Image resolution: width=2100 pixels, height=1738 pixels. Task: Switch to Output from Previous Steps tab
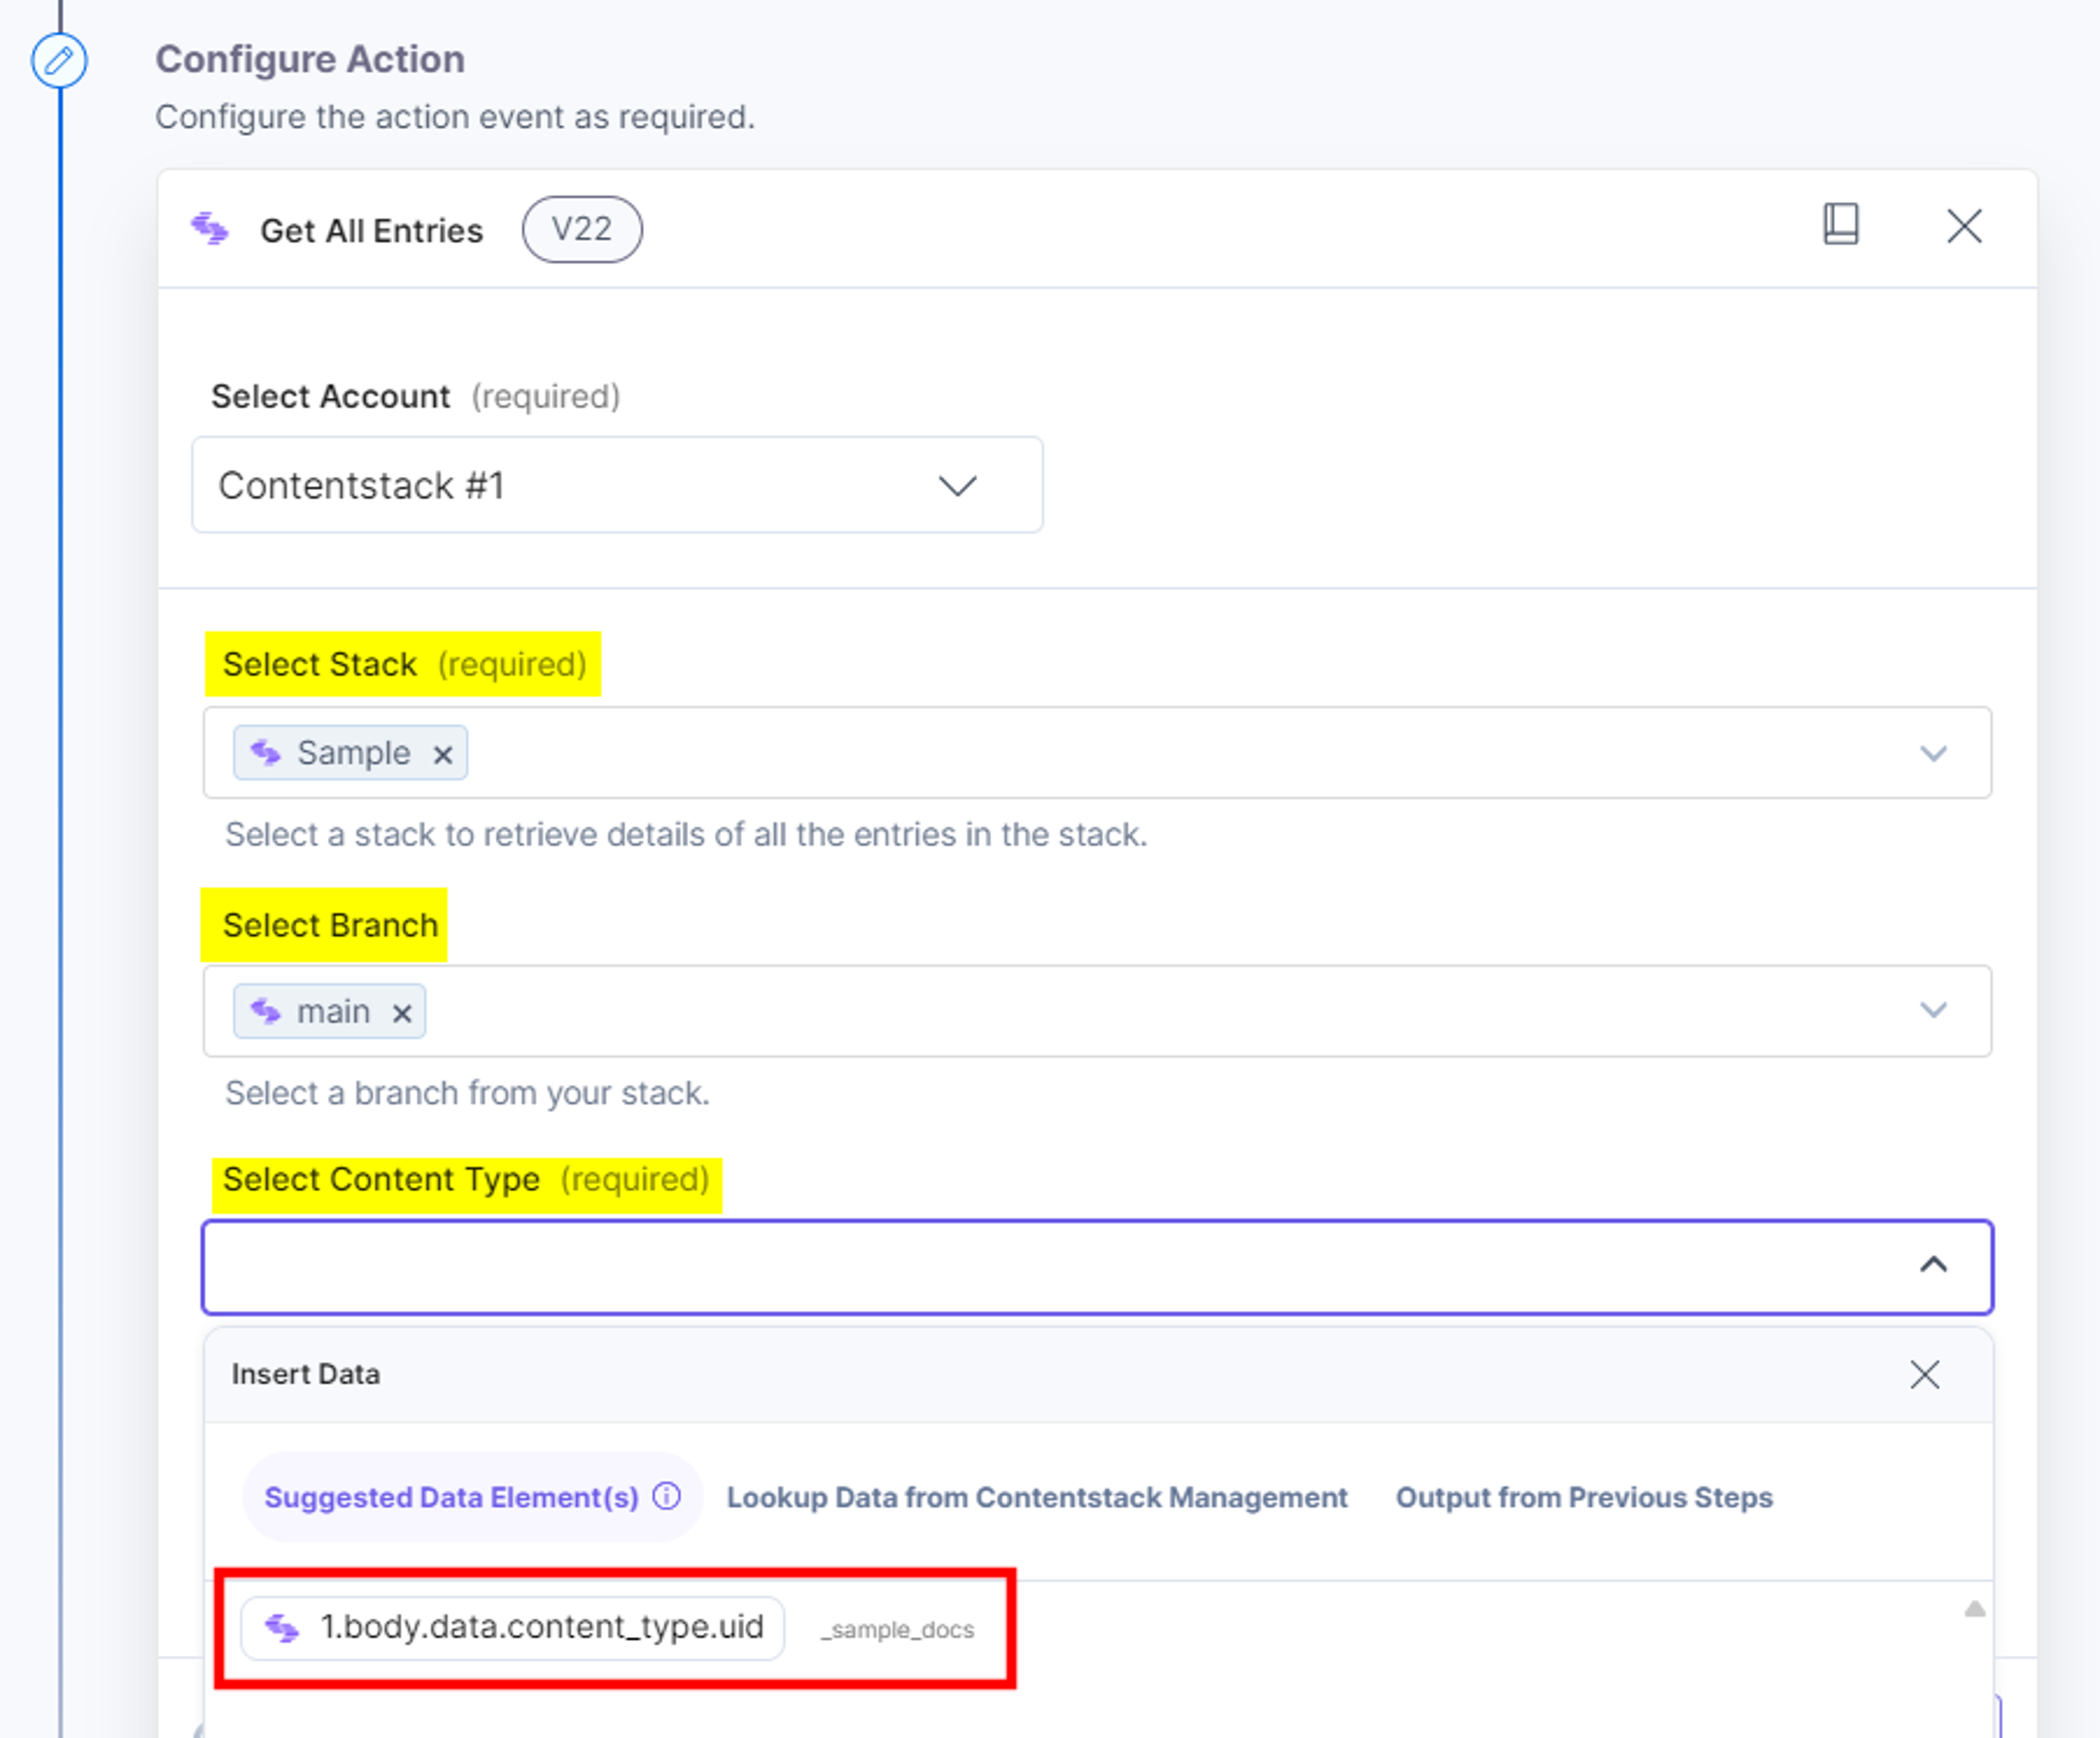(x=1584, y=1497)
